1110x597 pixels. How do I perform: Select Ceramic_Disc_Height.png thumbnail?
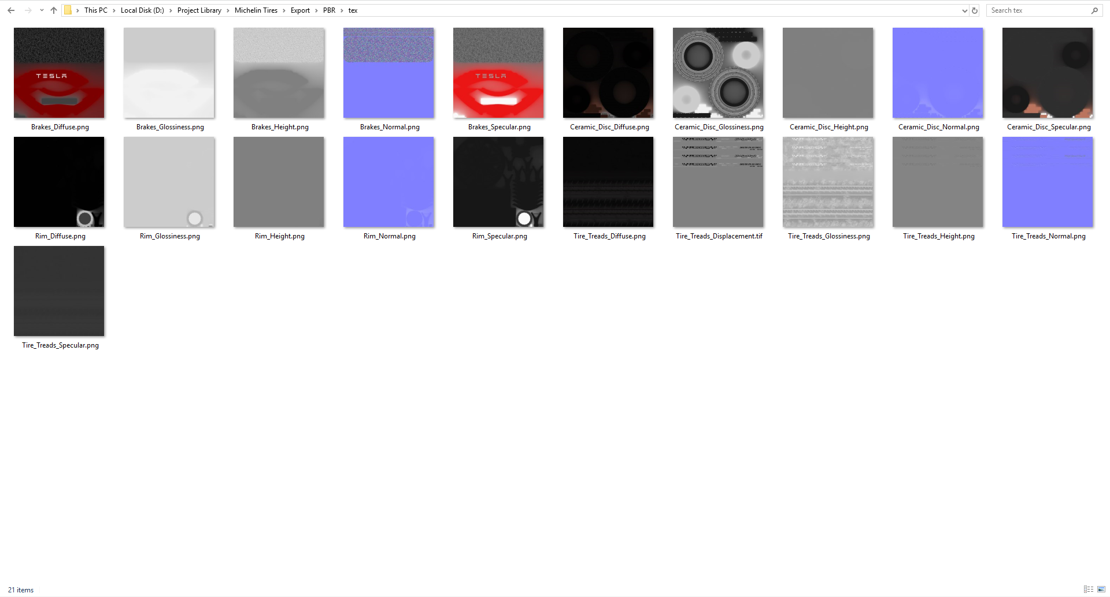[828, 73]
